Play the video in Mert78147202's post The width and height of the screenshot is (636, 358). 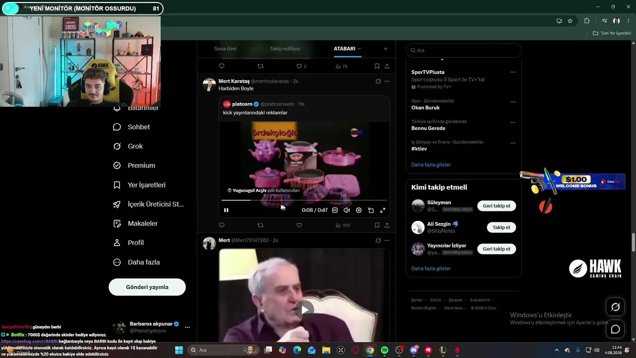pyautogui.click(x=305, y=310)
